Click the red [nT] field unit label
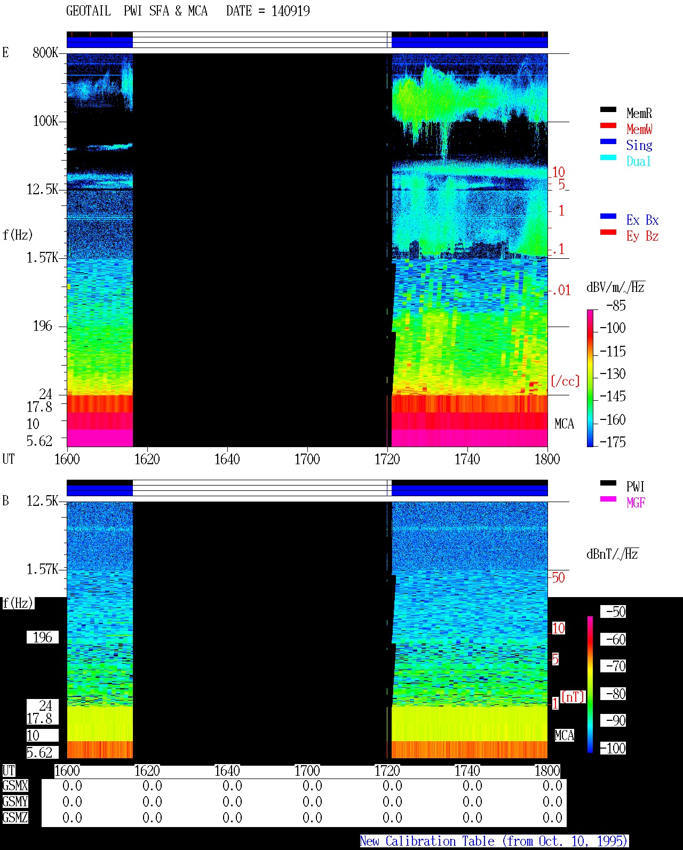The width and height of the screenshot is (683, 850). coord(573,697)
